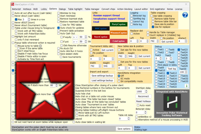201x134 pixels.
Task: Click the red StarsCaption product button
Action: [100, 37]
